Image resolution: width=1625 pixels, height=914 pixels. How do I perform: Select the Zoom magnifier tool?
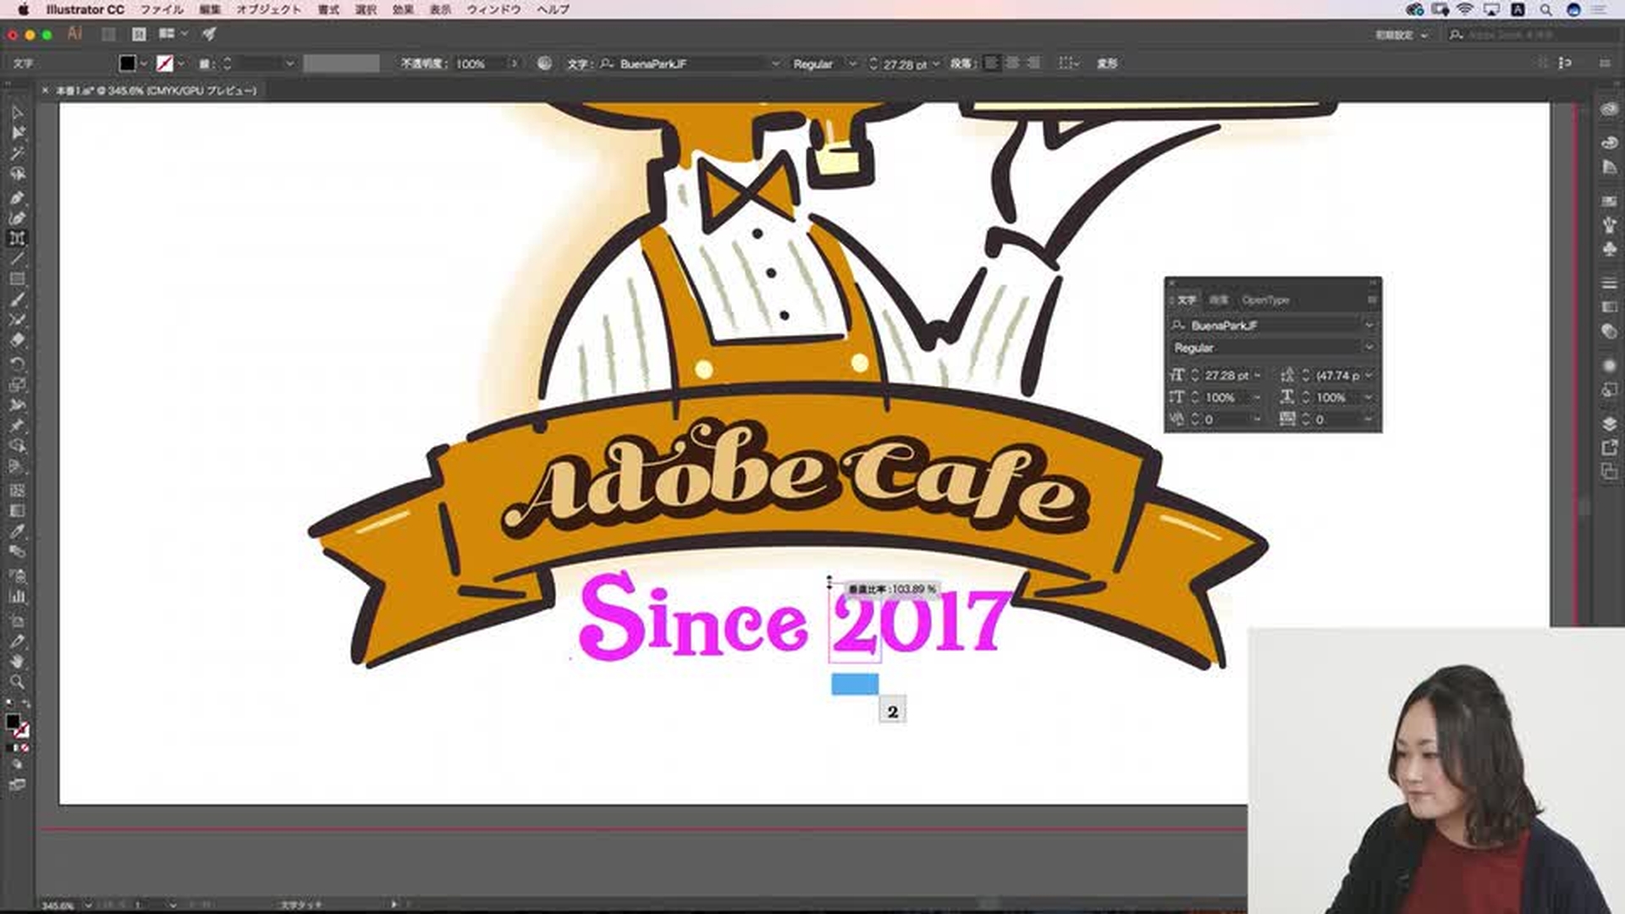[17, 682]
